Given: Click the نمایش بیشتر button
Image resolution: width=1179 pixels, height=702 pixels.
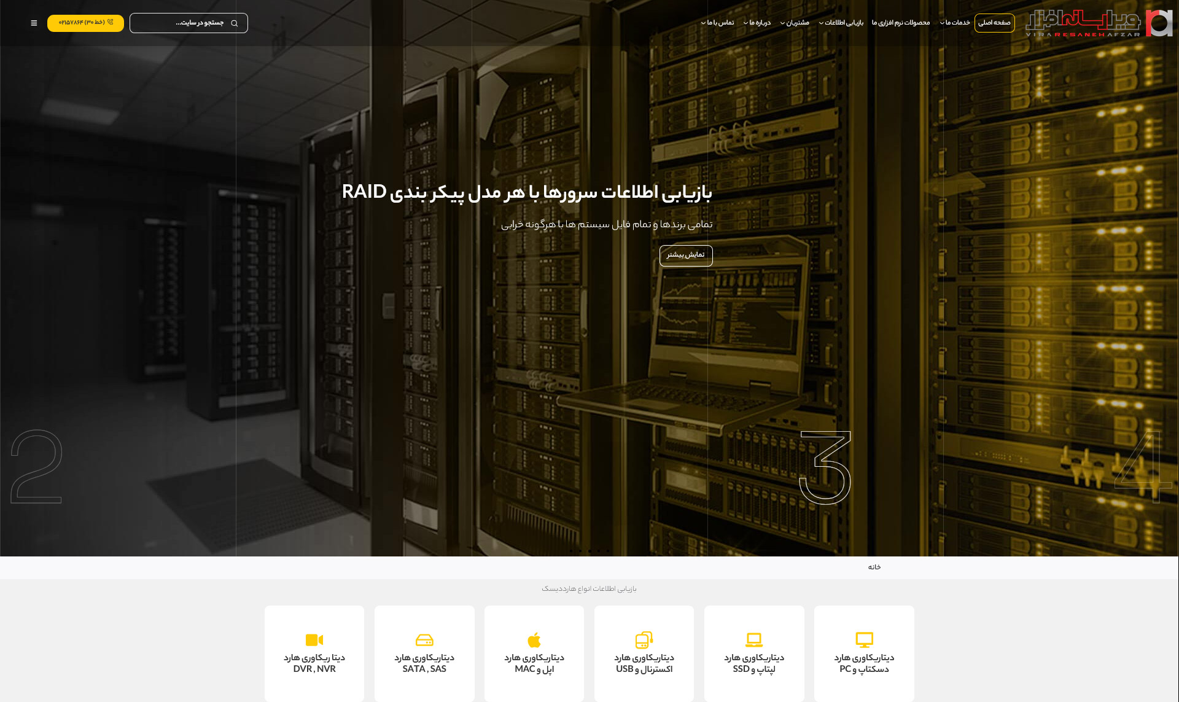Looking at the screenshot, I should pos(686,255).
